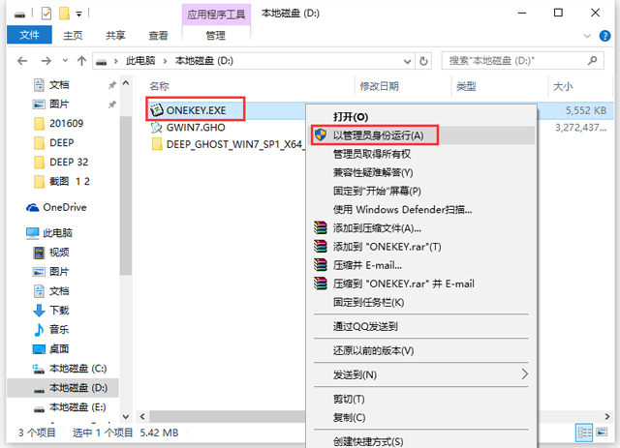The height and width of the screenshot is (448, 620).
Task: Click the ONEKEY.EXE application icon
Action: coord(157,110)
